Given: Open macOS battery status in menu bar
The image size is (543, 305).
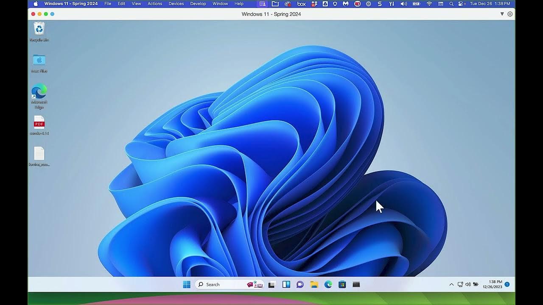Looking at the screenshot, I should coord(416,3).
